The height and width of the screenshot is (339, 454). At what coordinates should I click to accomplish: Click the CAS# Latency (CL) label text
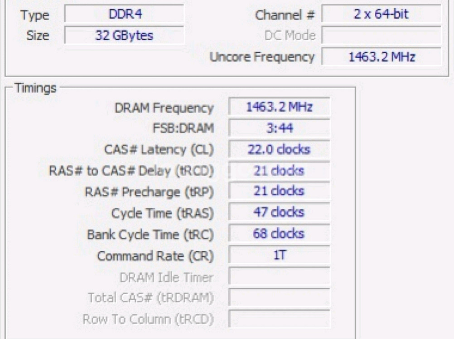[x=159, y=150]
